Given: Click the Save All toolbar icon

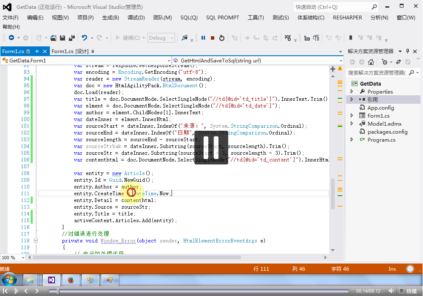Looking at the screenshot, I should pos(72,38).
